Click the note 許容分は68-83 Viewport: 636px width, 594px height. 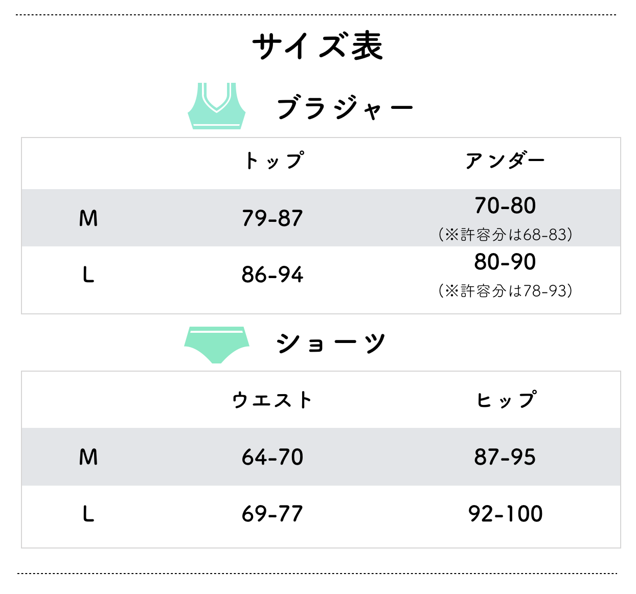505,235
